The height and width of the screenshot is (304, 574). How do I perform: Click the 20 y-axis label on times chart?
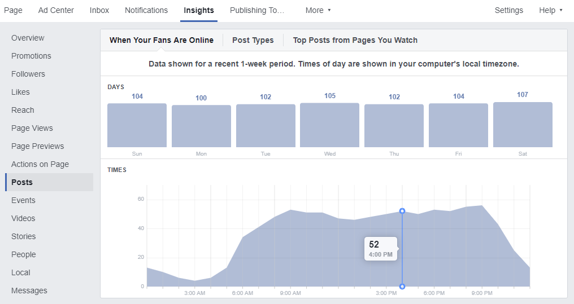click(141, 257)
